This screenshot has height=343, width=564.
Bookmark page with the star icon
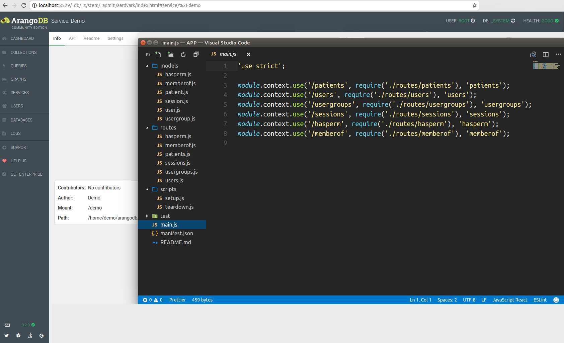pyautogui.click(x=474, y=5)
